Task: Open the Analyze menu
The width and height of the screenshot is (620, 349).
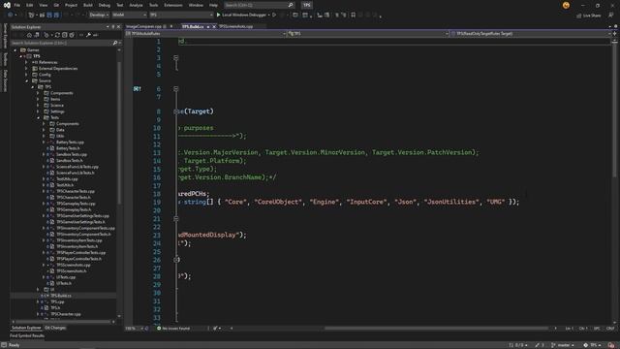Action: (x=136, y=5)
